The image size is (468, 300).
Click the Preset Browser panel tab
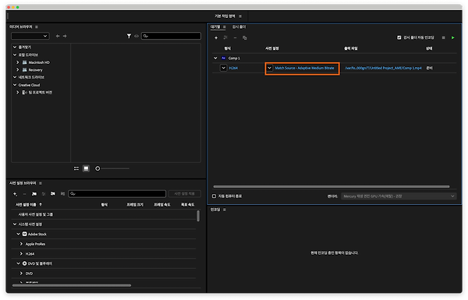click(x=23, y=183)
